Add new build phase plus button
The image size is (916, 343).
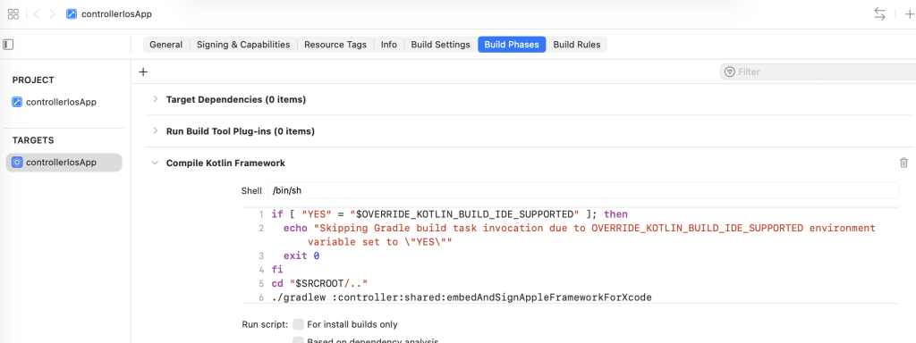[143, 71]
